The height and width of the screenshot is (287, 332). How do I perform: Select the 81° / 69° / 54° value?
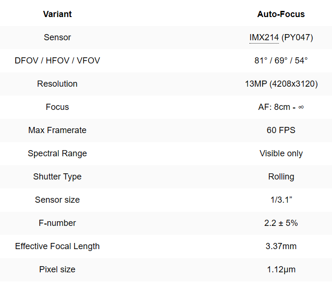(281, 61)
